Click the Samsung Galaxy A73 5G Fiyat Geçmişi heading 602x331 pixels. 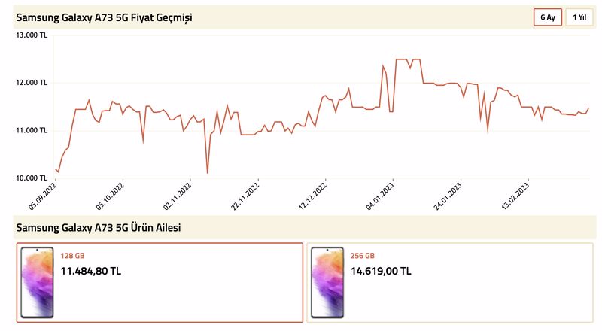tap(104, 17)
